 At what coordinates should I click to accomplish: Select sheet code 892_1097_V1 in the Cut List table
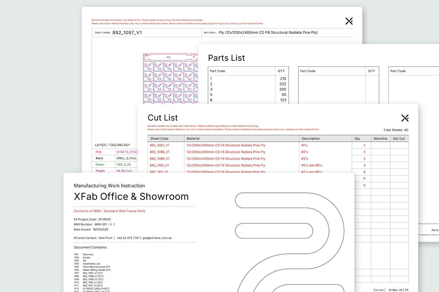(x=160, y=145)
